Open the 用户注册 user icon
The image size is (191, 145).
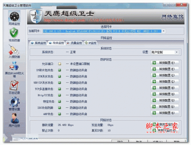tap(15, 118)
